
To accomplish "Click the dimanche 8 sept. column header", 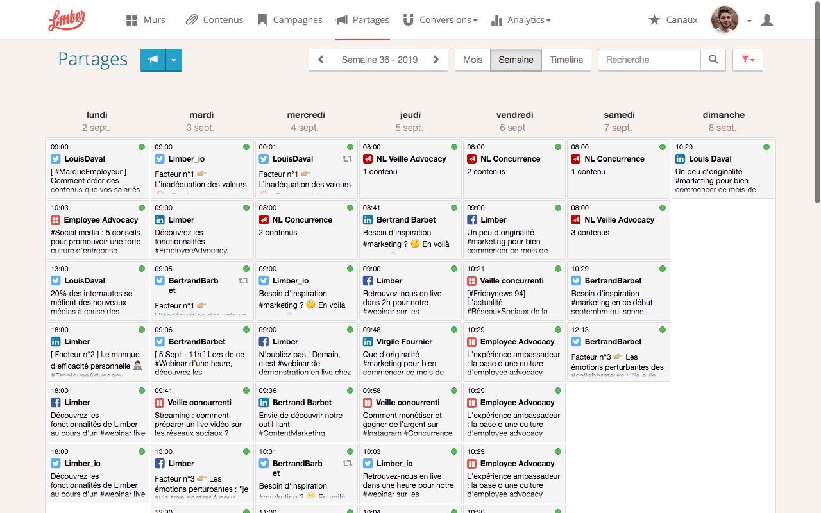I will pos(724,121).
